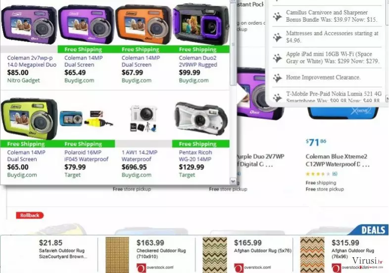The image size is (389, 273).
Task: Click the Nitro Gadget seller link
Action: (x=24, y=80)
